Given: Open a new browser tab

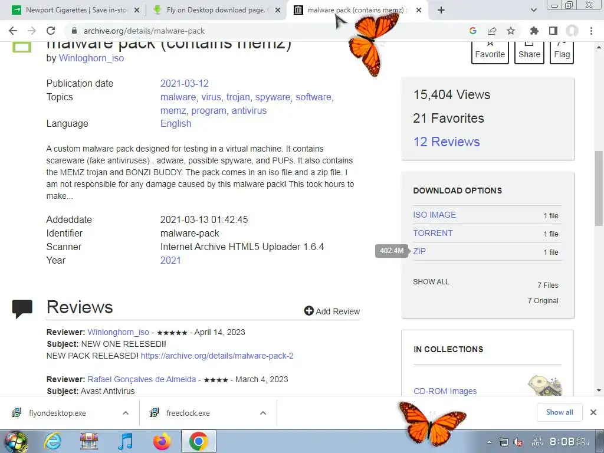Looking at the screenshot, I should [x=441, y=10].
